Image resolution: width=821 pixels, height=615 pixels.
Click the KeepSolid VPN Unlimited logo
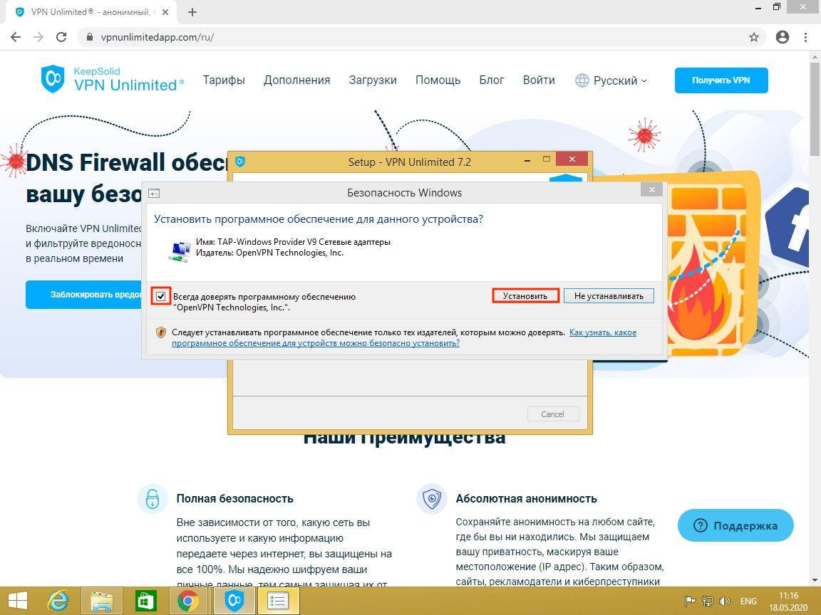tap(112, 79)
